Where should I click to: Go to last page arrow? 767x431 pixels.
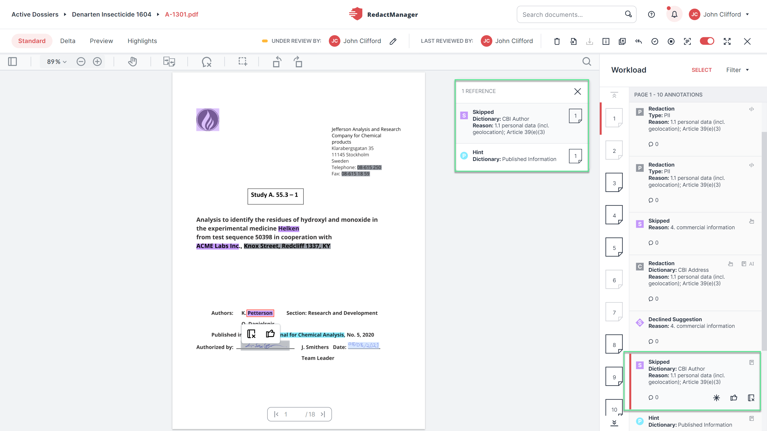tap(323, 414)
